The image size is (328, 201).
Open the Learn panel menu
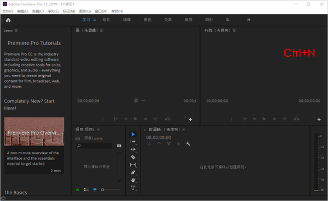[16, 31]
